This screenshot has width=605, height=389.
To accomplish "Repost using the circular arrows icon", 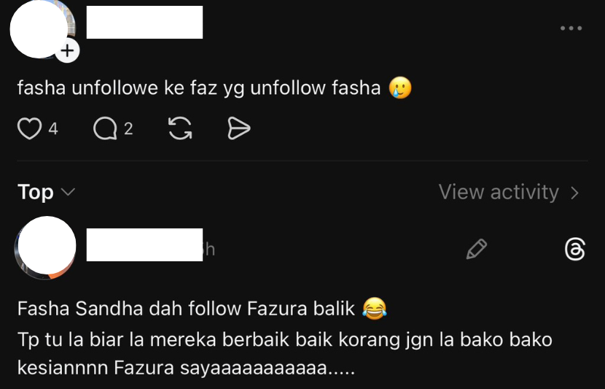I will pos(180,128).
